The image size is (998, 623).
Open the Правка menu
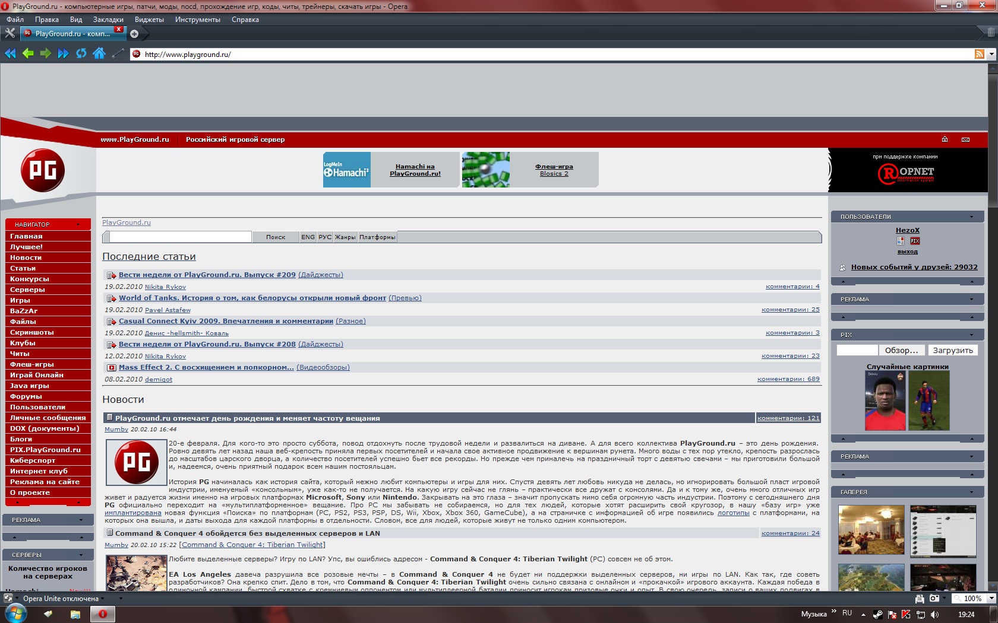(x=47, y=20)
